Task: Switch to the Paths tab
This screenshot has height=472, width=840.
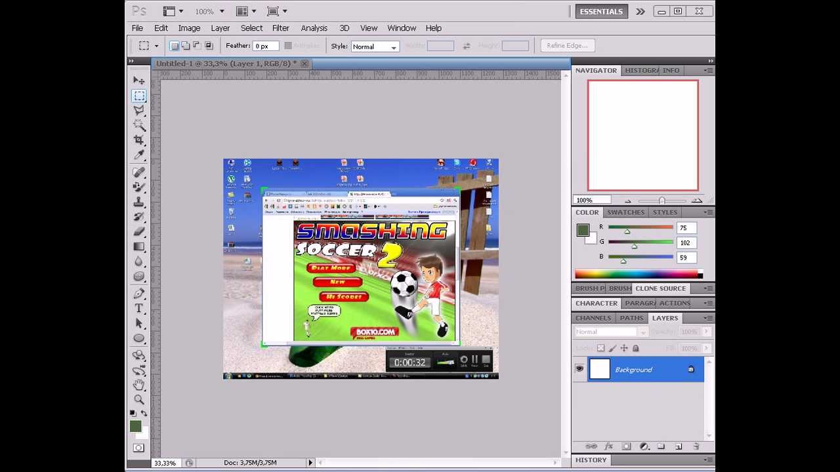Action: 631,318
